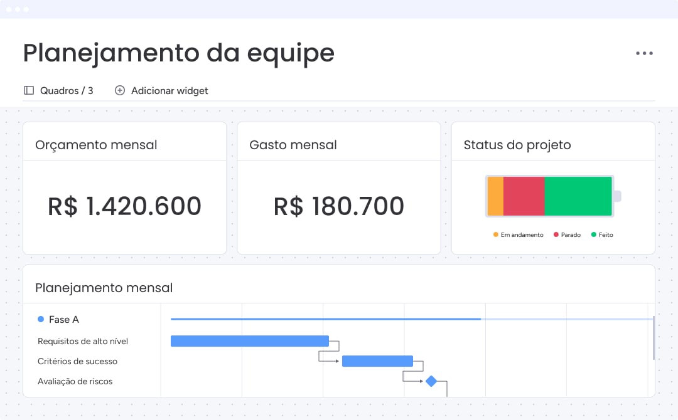Click the plus icon beside Adicionar widget
This screenshot has height=420, width=678.
[x=119, y=90]
